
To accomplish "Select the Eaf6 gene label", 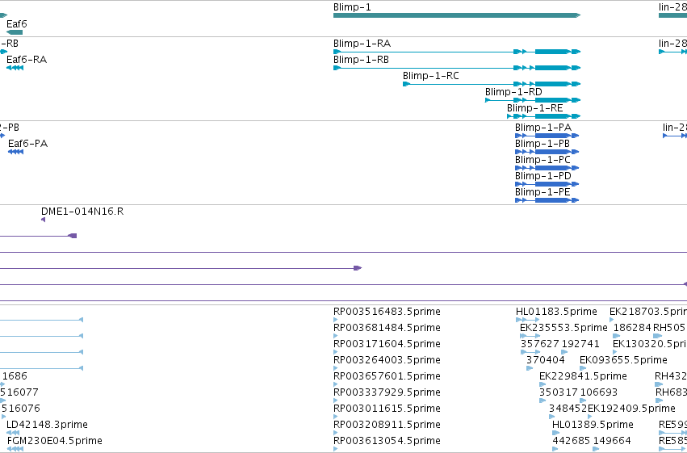I will tap(17, 23).
